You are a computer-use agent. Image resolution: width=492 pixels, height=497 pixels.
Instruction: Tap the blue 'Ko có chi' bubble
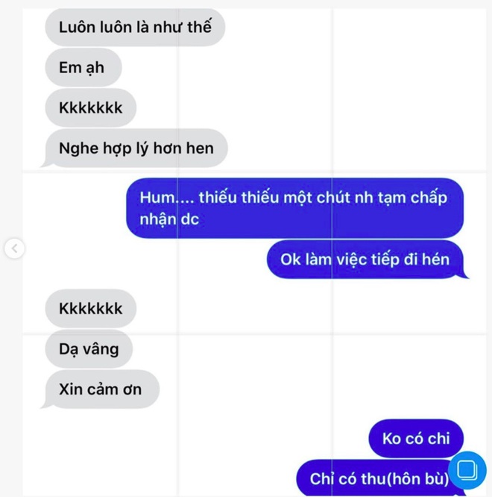(416, 438)
